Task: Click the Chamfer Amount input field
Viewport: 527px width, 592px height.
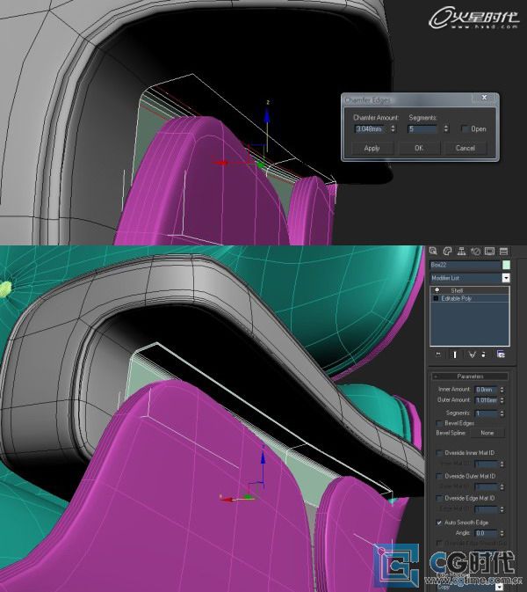Action: click(x=371, y=128)
